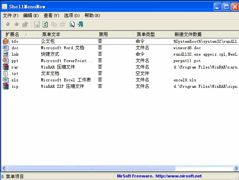Open the 选项(O) menu
The width and height of the screenshot is (239, 180).
(72, 15)
